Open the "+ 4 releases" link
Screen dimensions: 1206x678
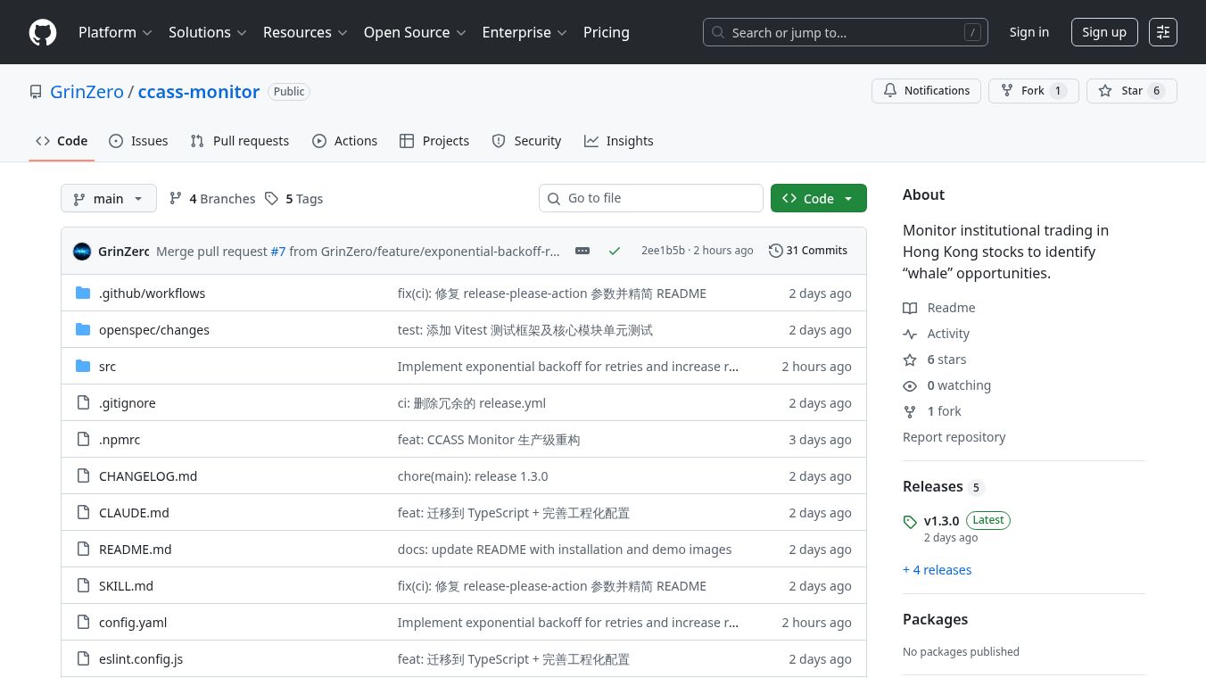click(937, 569)
